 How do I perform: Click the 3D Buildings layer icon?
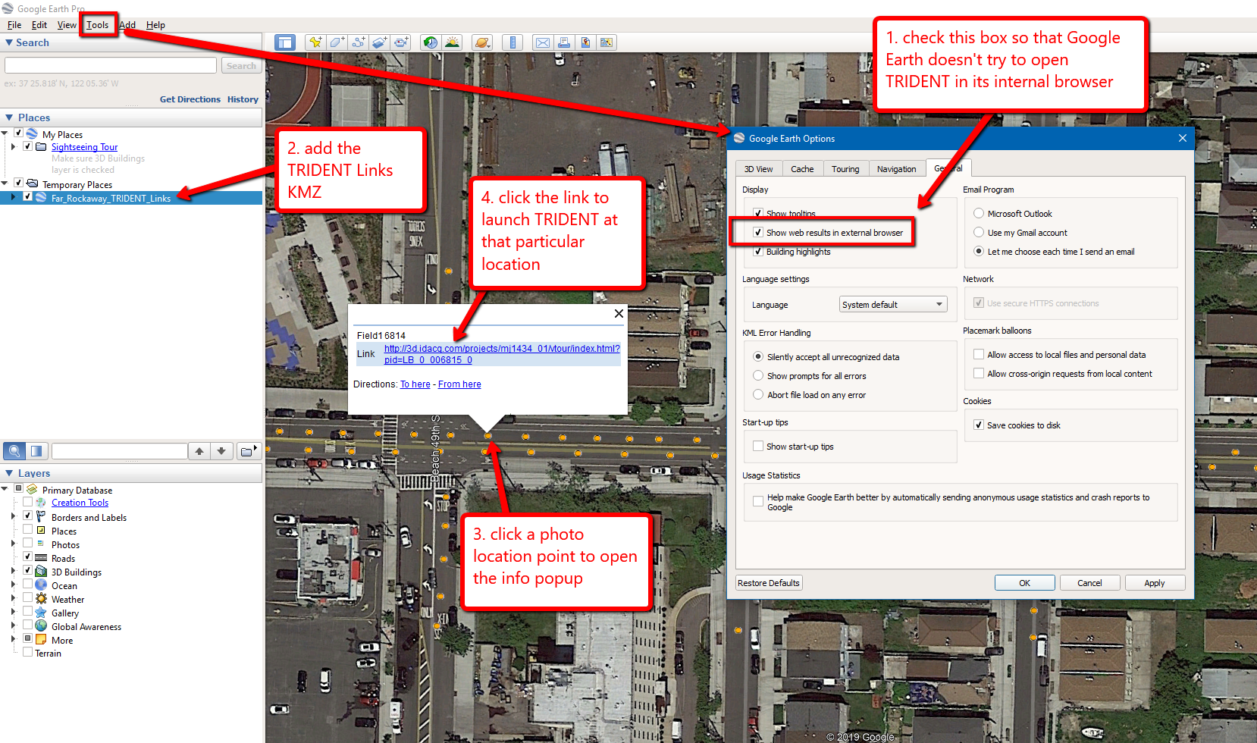pyautogui.click(x=42, y=572)
